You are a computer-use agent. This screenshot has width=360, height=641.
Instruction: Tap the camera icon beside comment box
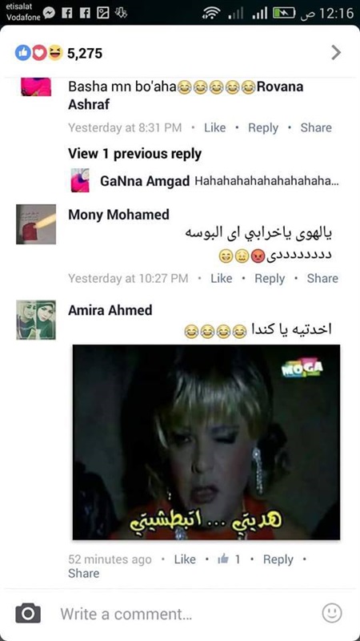tap(28, 613)
